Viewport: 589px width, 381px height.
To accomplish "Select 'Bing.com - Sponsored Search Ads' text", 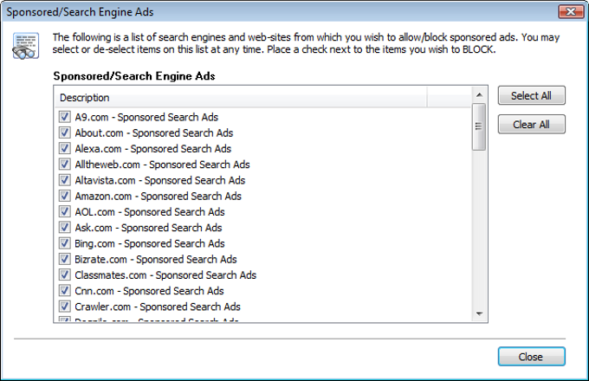I will (x=150, y=243).
